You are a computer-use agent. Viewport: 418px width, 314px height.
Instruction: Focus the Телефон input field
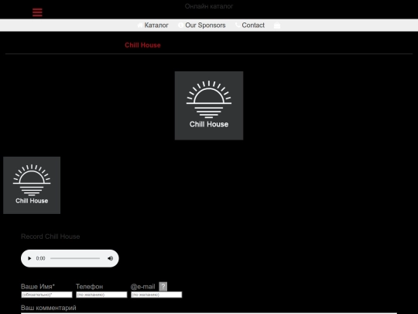[101, 295]
